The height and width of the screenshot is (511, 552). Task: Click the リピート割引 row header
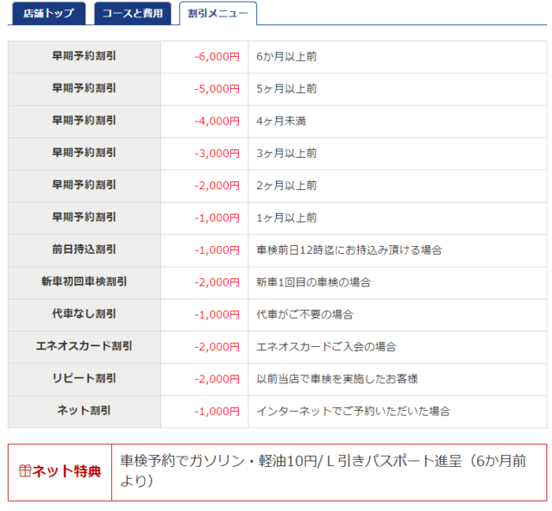coord(85,378)
